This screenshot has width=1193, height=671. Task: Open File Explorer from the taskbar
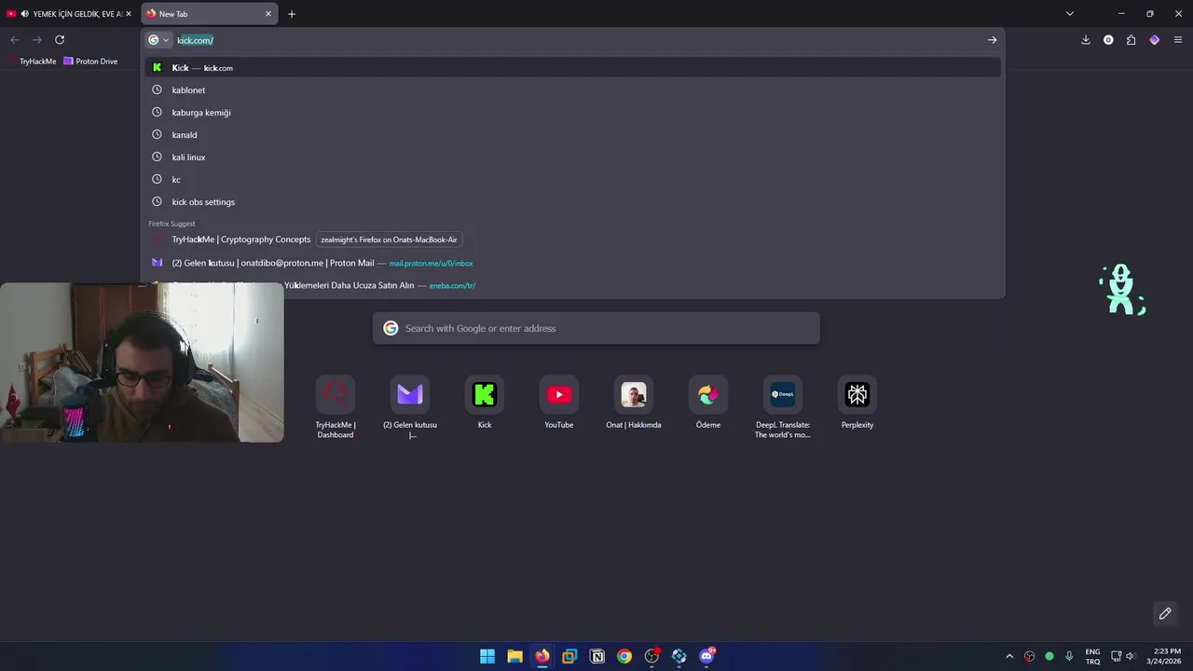pos(514,656)
